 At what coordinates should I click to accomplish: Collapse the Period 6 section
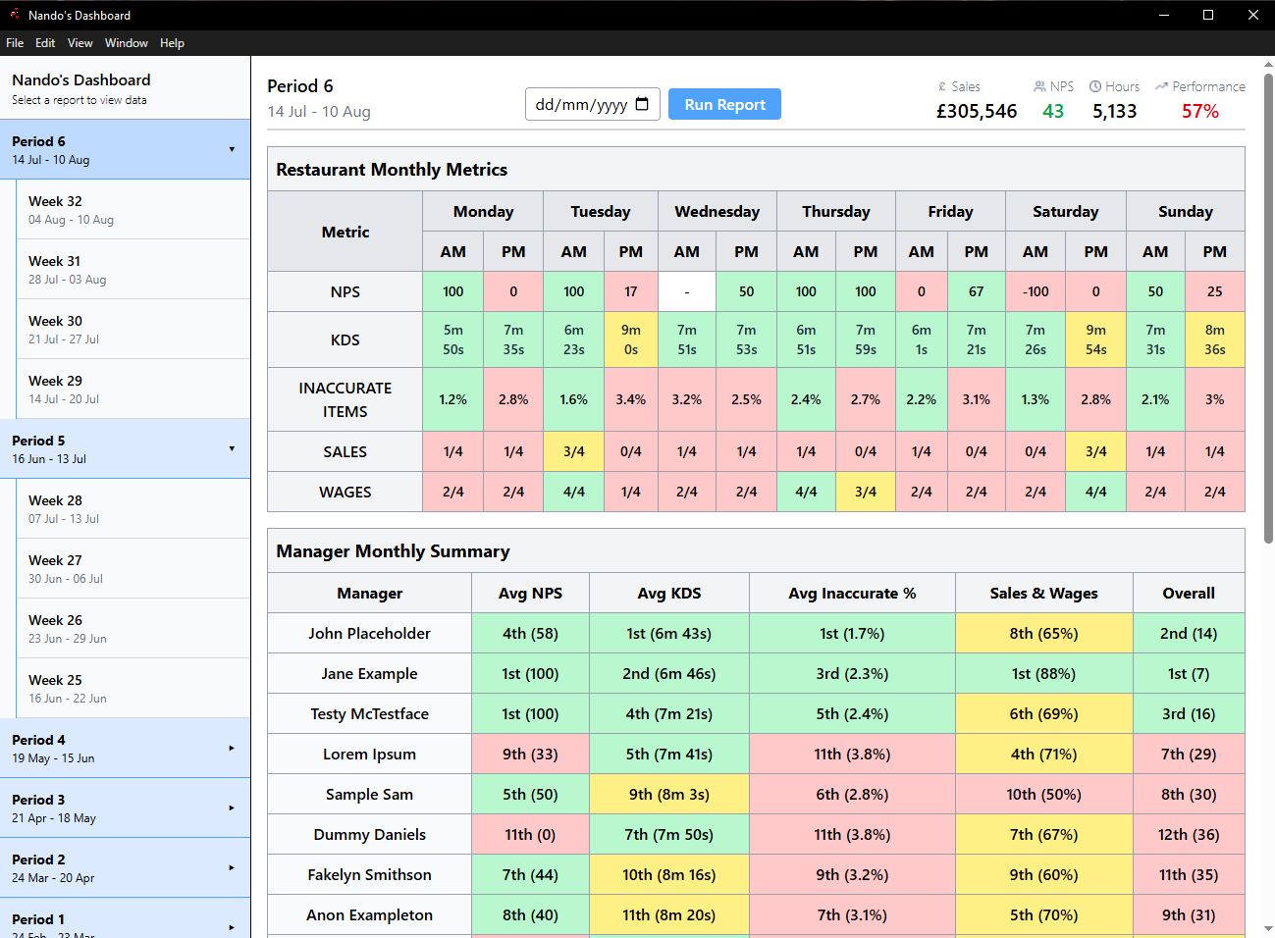(x=232, y=149)
